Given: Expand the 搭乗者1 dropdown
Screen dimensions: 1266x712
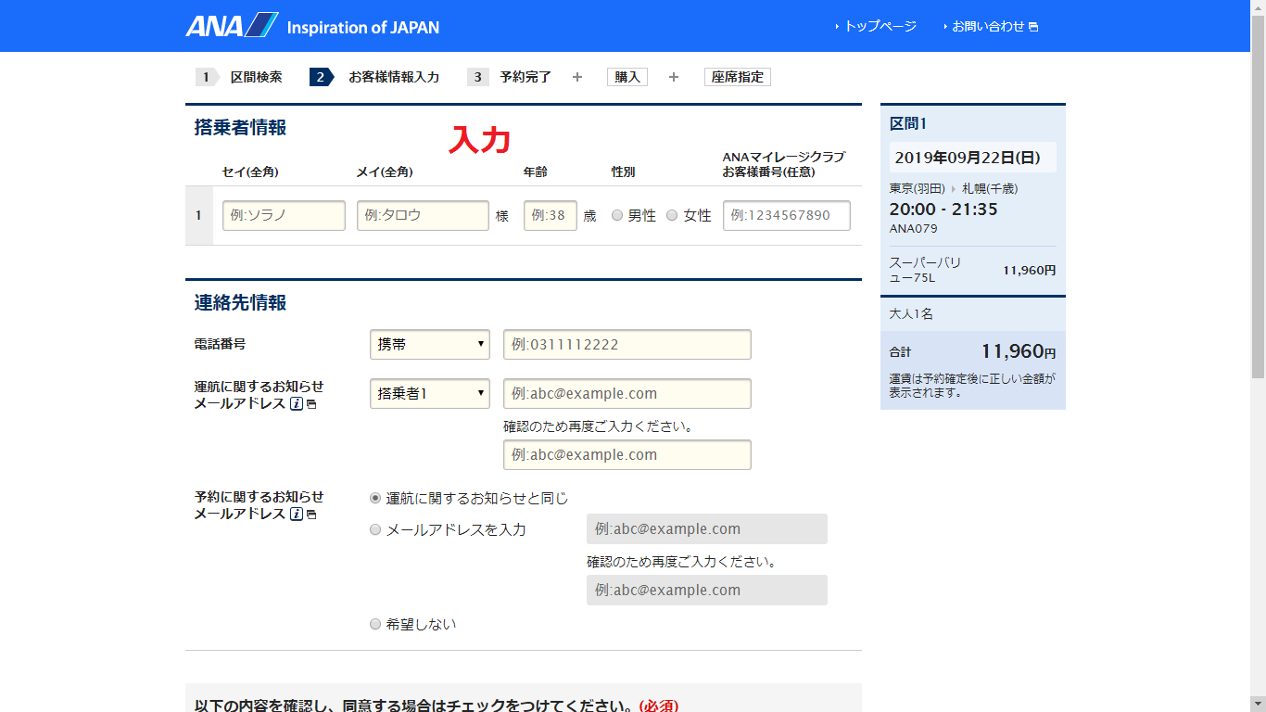Looking at the screenshot, I should click(429, 394).
